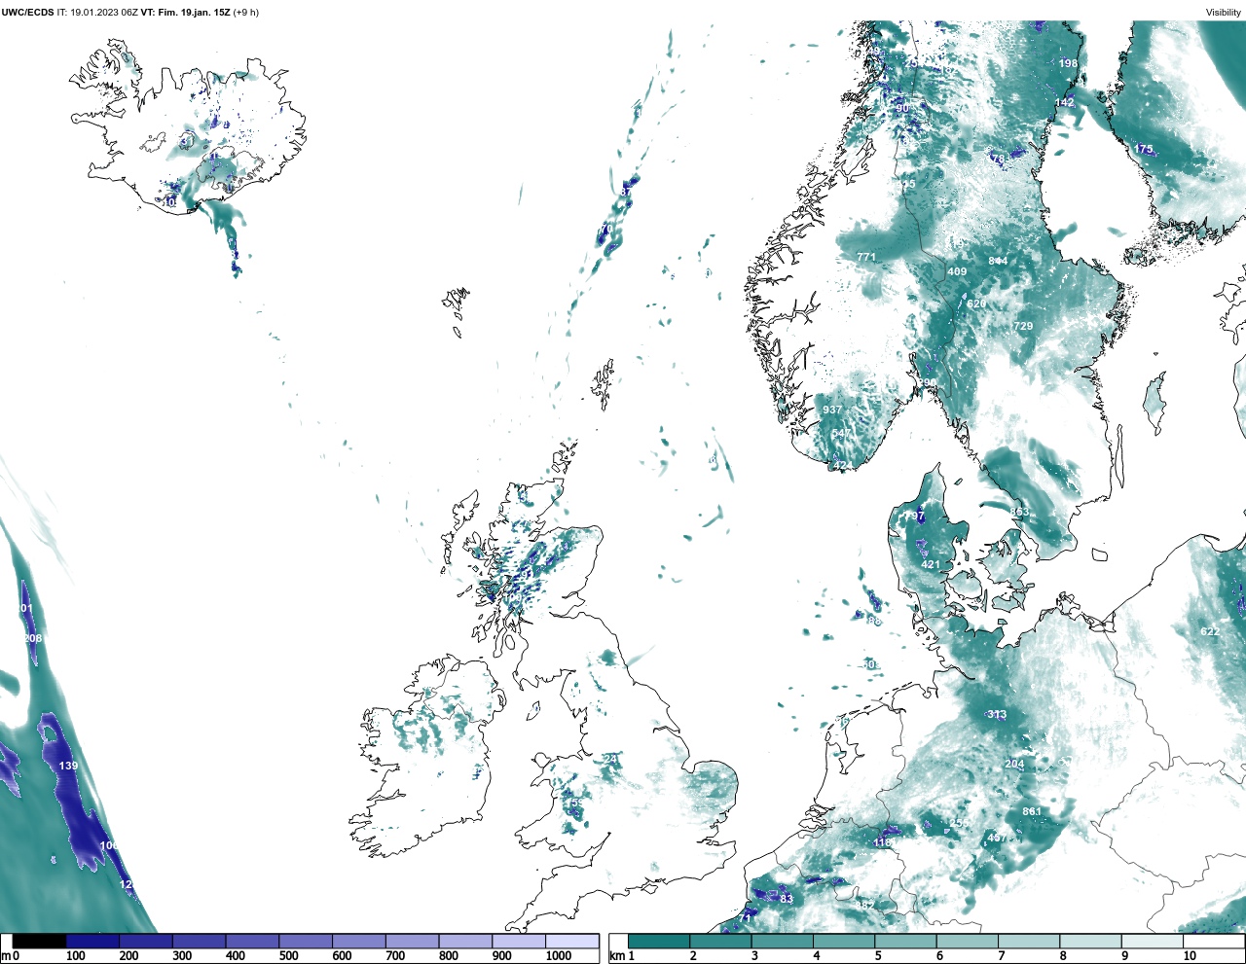Screen dimensions: 1246x964
Task: Choose the 300–400 m legend swatch
Action: coord(199,942)
